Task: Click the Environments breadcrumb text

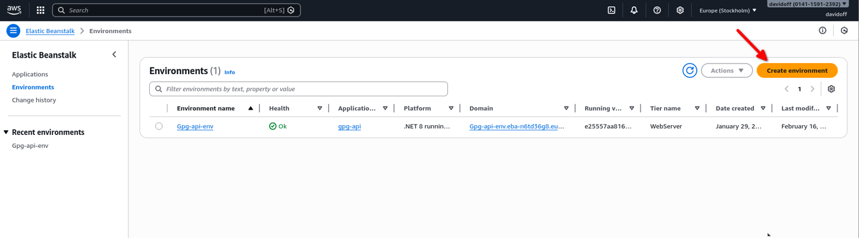Action: [111, 31]
